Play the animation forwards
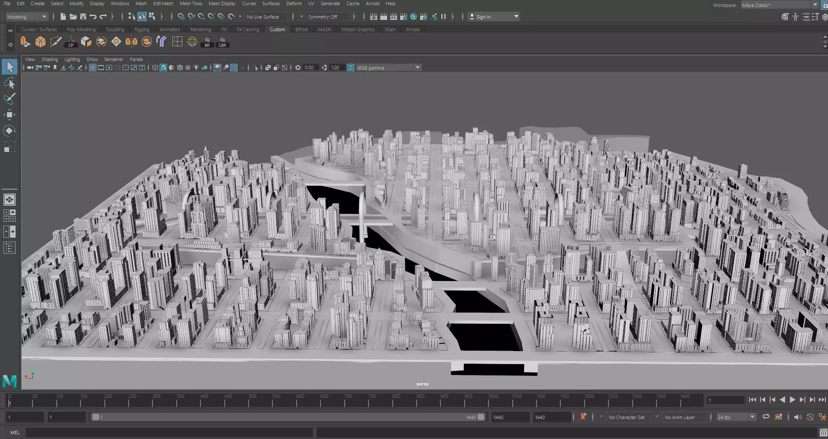The height and width of the screenshot is (439, 828). tap(792, 400)
